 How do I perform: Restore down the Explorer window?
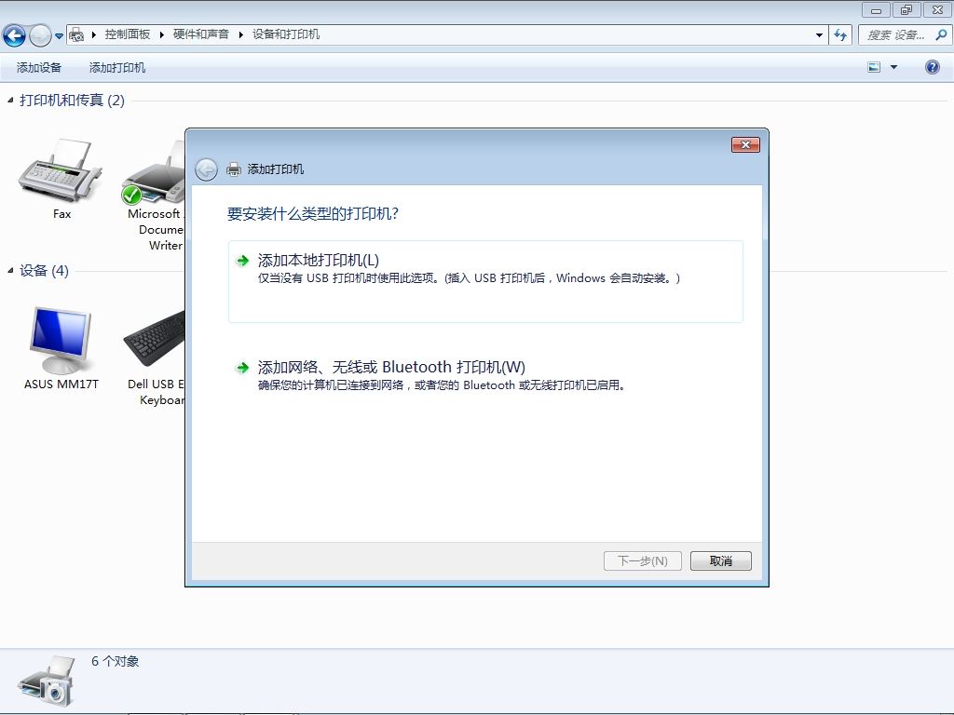pyautogui.click(x=906, y=9)
